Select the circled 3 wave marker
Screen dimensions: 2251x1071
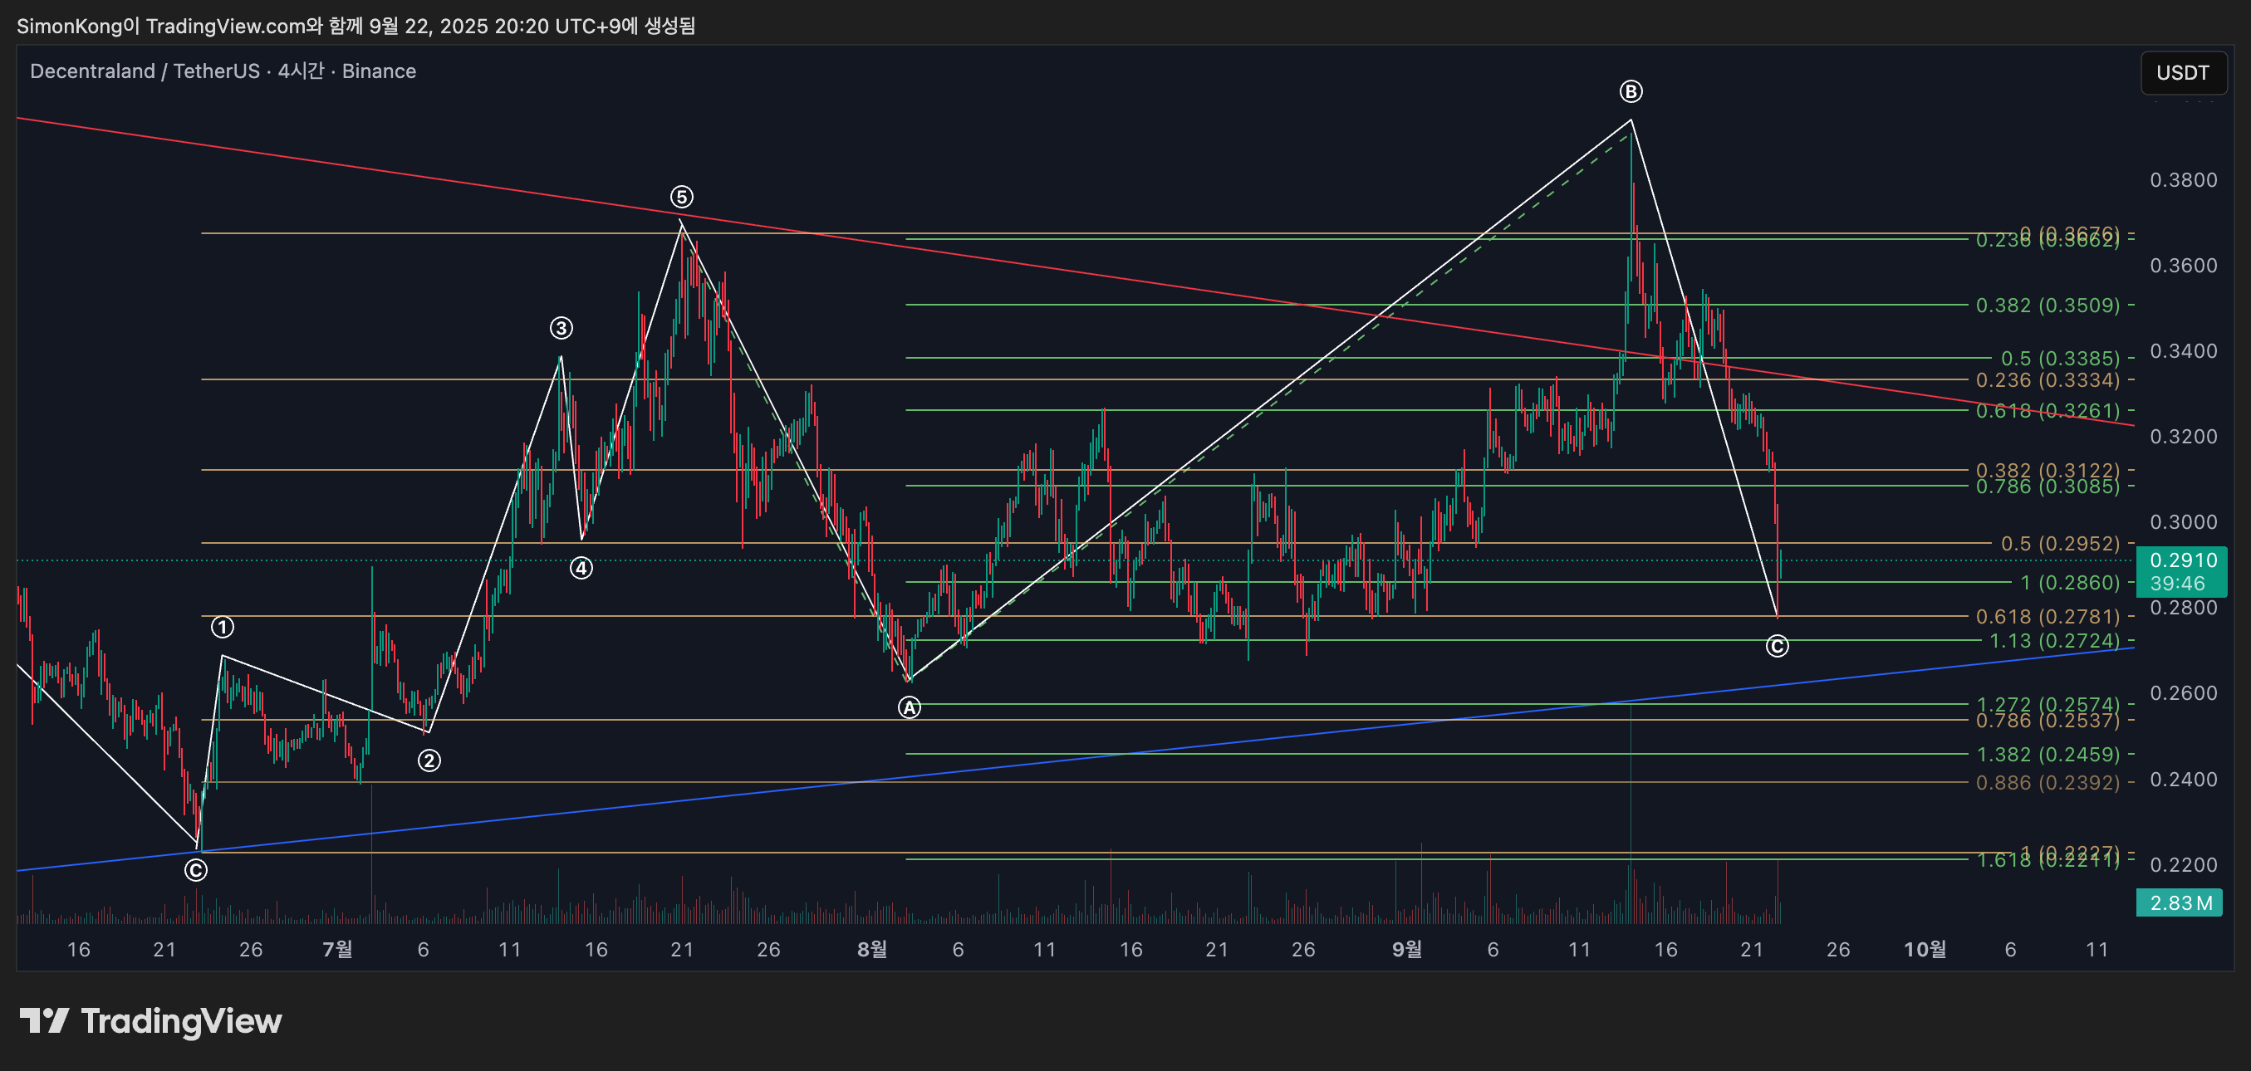[561, 328]
